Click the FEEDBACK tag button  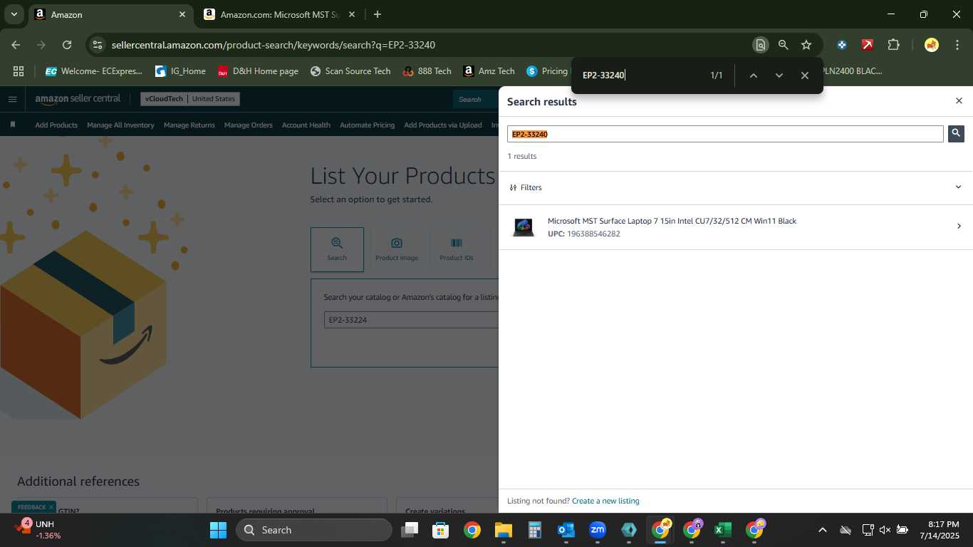click(31, 507)
